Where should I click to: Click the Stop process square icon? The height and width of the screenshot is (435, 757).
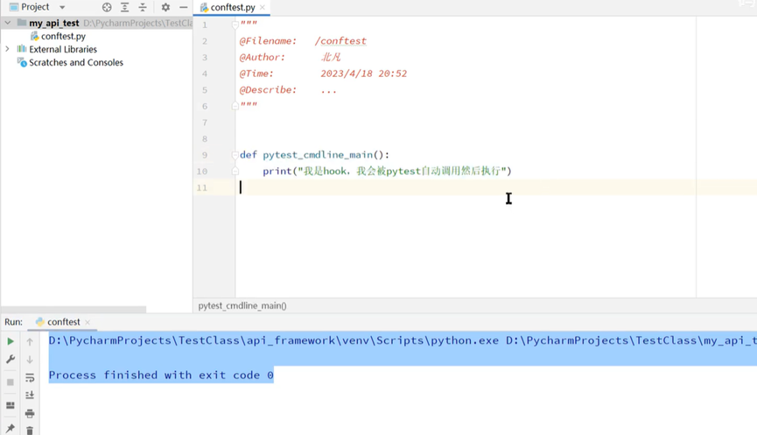[x=11, y=382]
